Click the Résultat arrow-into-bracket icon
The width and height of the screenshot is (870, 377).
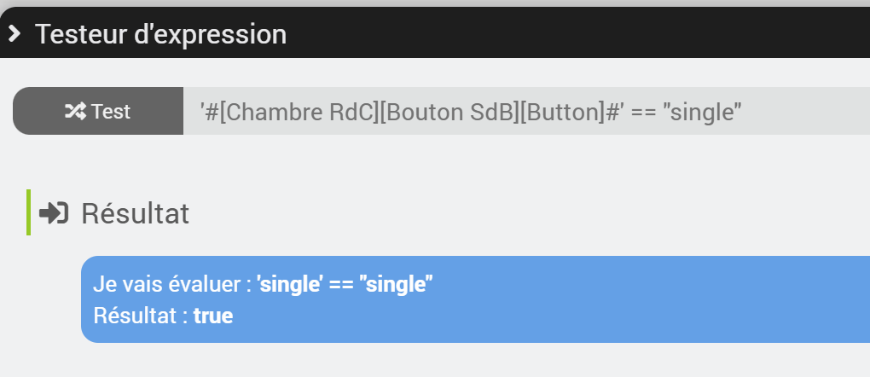click(x=54, y=213)
